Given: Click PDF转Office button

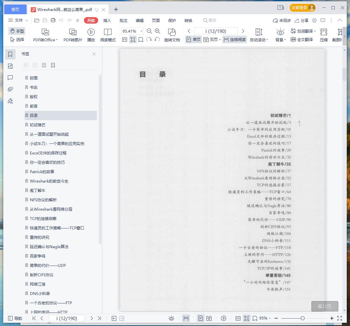Looking at the screenshot, I should tap(45, 35).
